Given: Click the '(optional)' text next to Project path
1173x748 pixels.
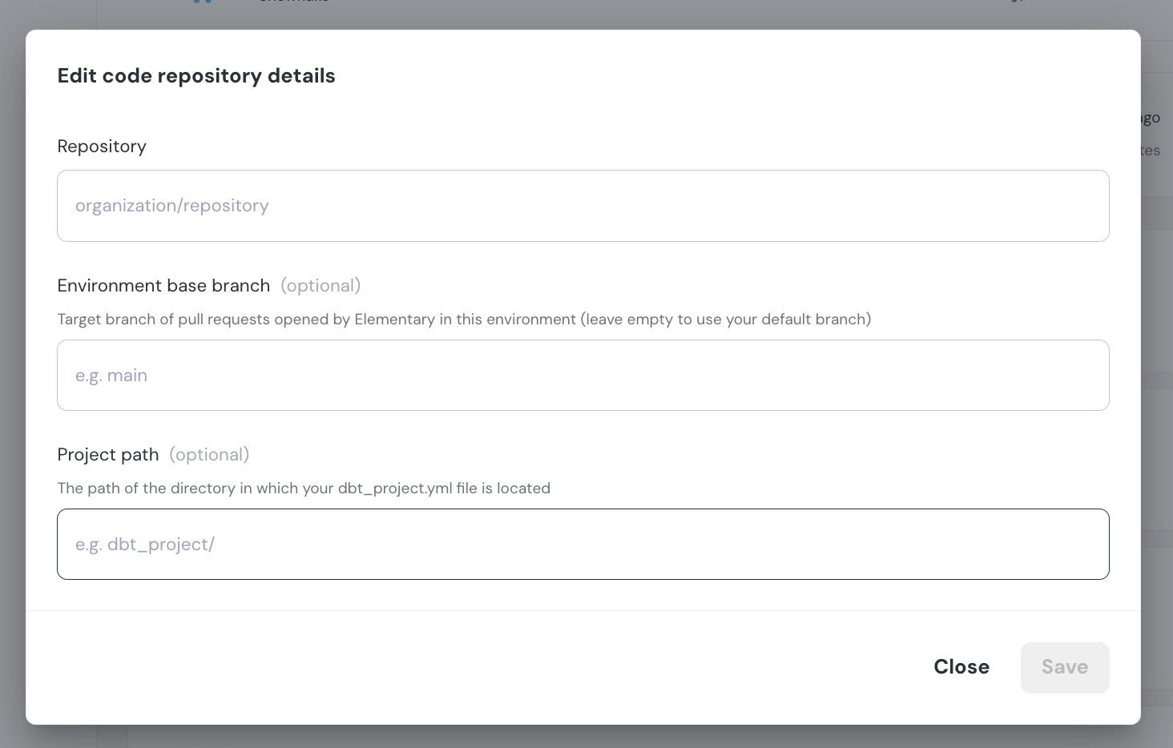Looking at the screenshot, I should click(209, 454).
